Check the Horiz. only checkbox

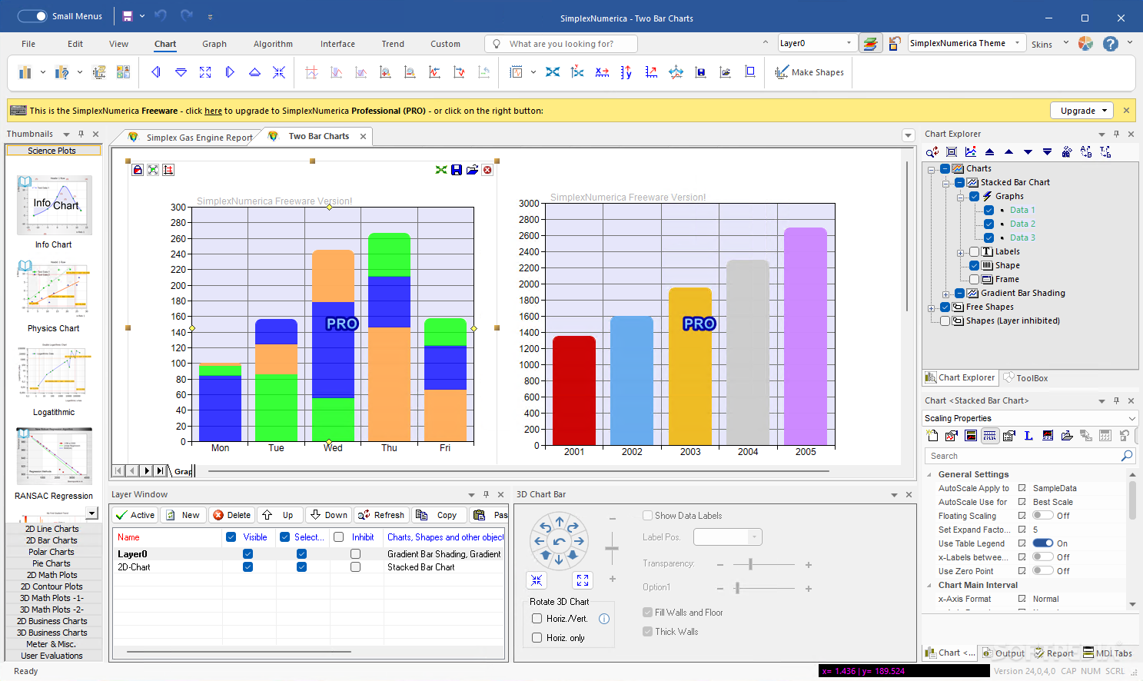(x=537, y=638)
